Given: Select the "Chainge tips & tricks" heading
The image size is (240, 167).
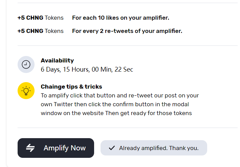Looking at the screenshot, I should [x=71, y=87].
